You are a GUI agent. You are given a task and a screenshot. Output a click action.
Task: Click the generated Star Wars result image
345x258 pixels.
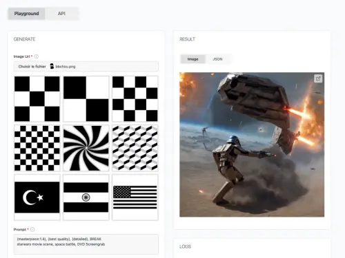coord(252,144)
